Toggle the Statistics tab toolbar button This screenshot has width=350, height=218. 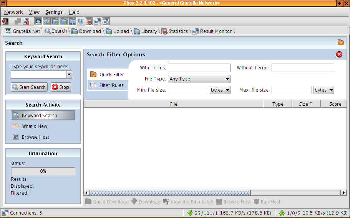[89, 21]
